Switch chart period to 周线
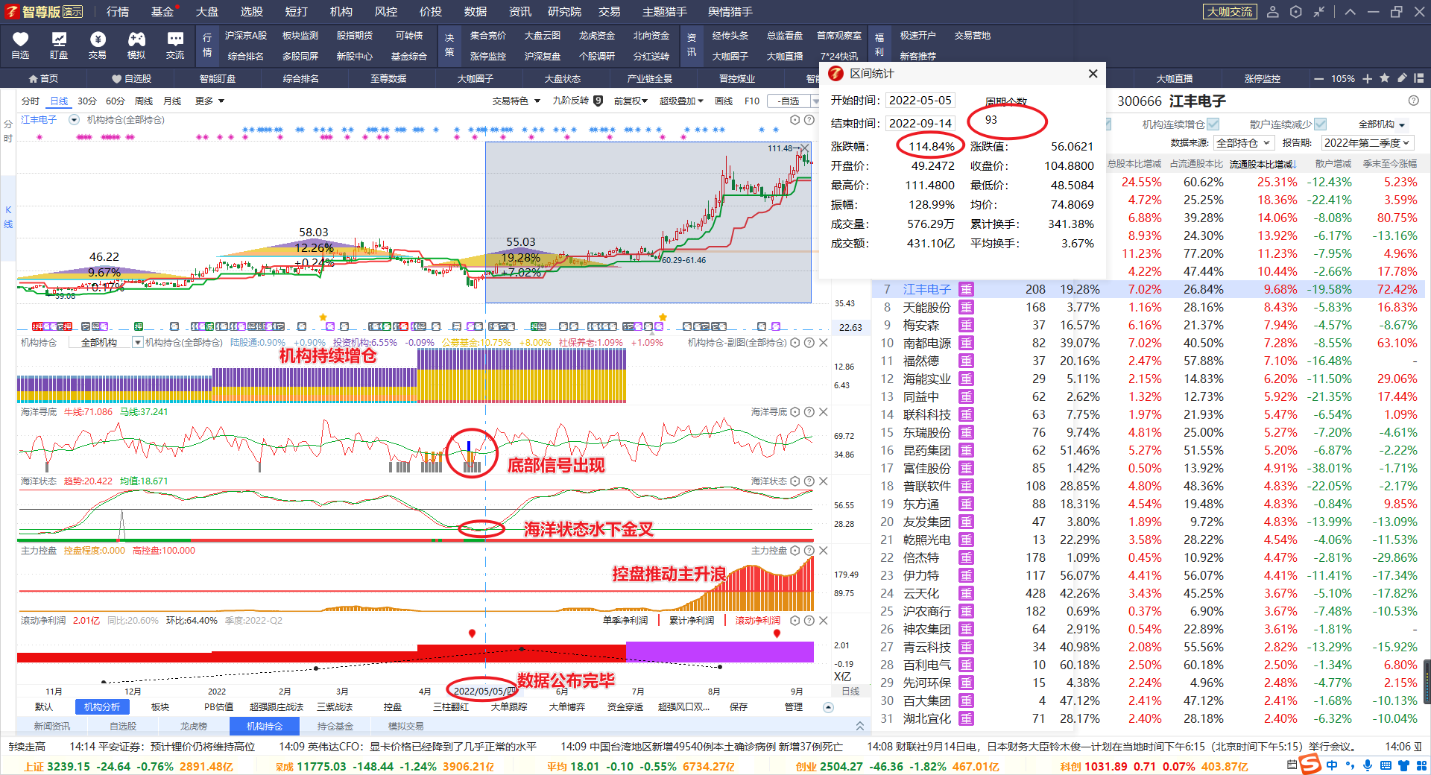 point(144,101)
